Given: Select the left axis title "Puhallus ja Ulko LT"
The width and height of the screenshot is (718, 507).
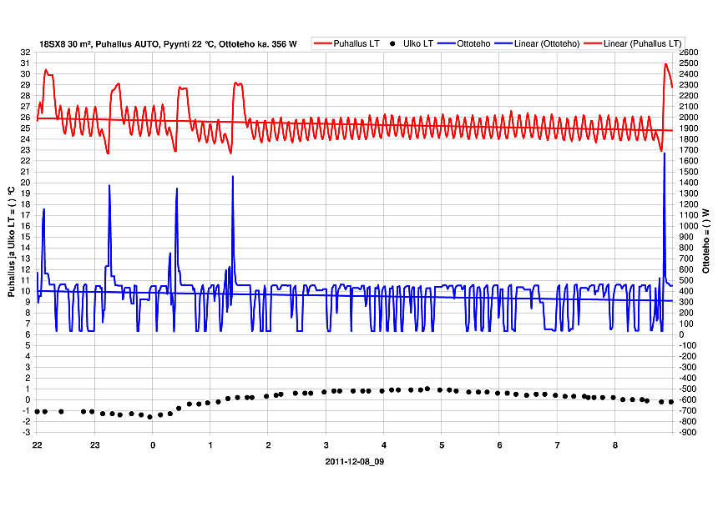Looking at the screenshot, I should coord(12,242).
